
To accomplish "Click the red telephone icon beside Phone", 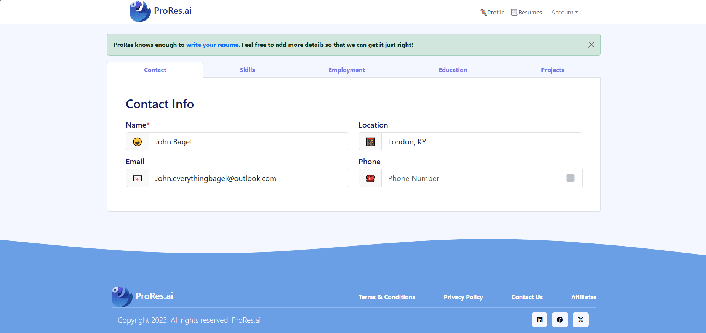I will click(x=370, y=178).
